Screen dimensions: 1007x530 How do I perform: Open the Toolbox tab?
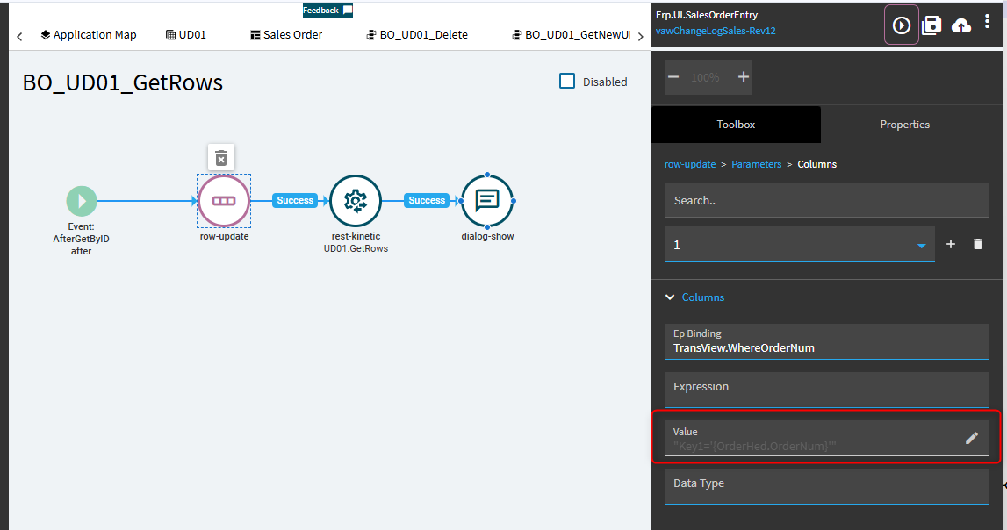pos(736,125)
